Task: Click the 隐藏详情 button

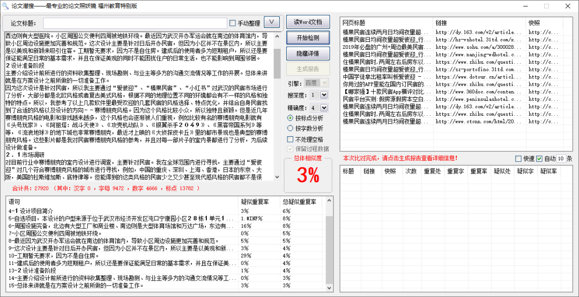Action: [x=308, y=54]
